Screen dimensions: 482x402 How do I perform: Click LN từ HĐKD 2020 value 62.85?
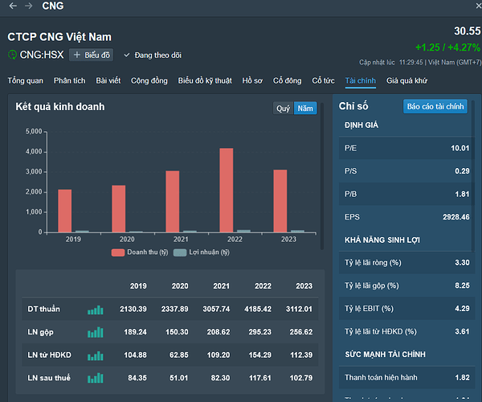point(179,355)
